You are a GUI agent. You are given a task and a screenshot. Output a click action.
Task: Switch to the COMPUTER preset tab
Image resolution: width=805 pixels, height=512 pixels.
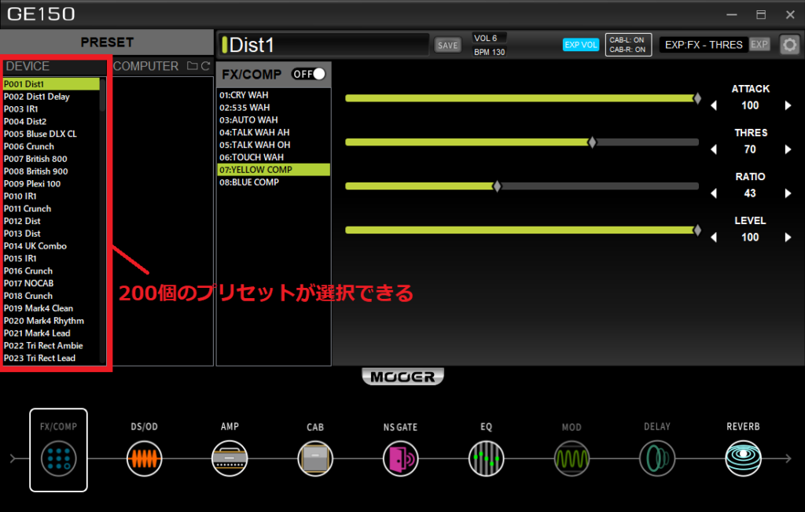(x=145, y=66)
